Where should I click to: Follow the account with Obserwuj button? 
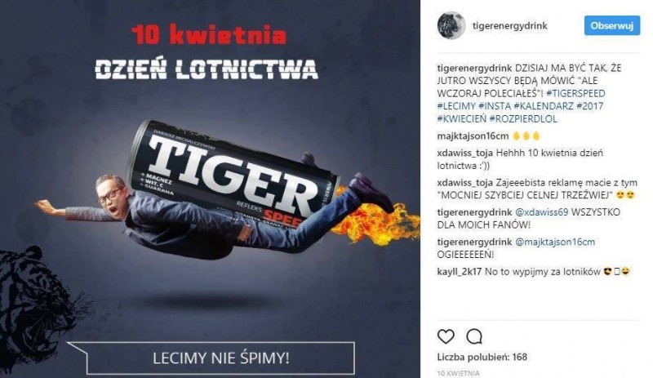point(611,25)
